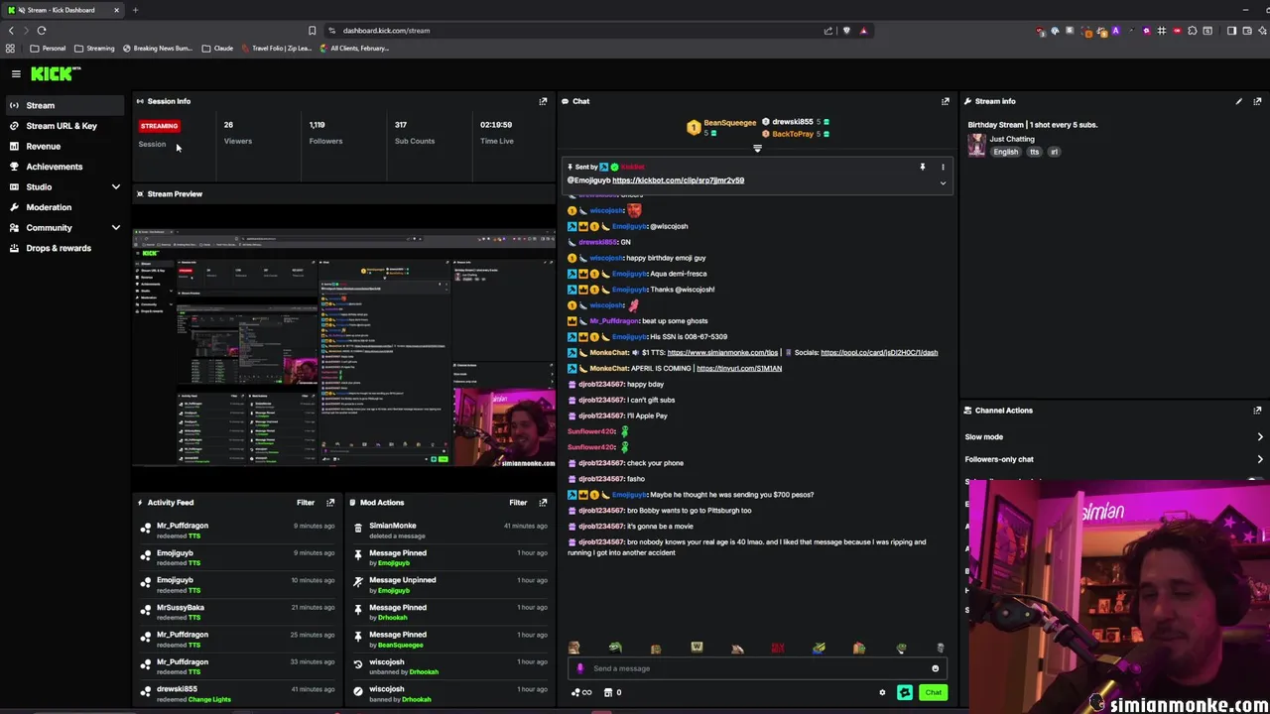Viewport: 1270px width, 714px height.
Task: Select the W emote quick pick
Action: pyautogui.click(x=697, y=648)
